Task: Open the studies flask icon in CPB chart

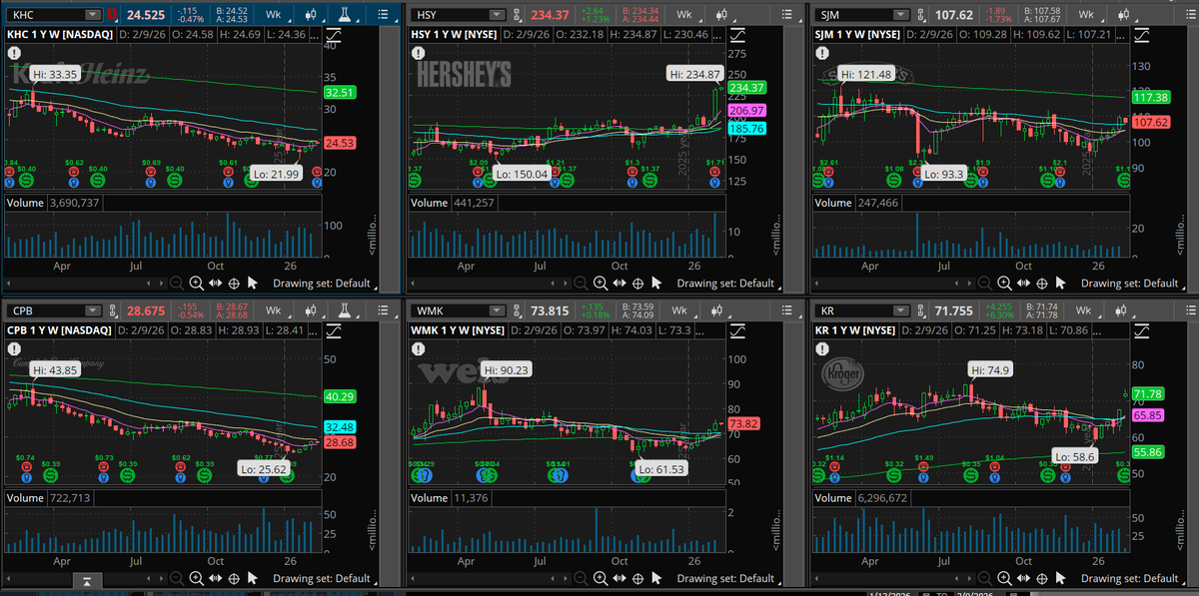Action: 344,310
